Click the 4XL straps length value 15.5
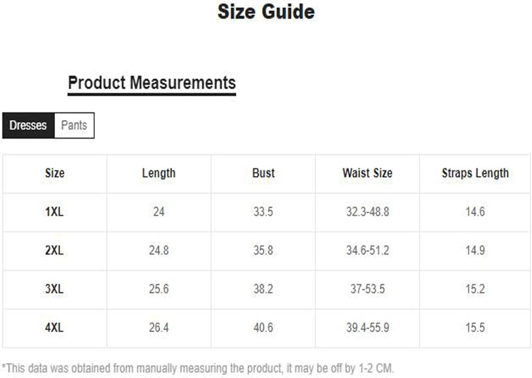This screenshot has height=378, width=532. coord(475,328)
